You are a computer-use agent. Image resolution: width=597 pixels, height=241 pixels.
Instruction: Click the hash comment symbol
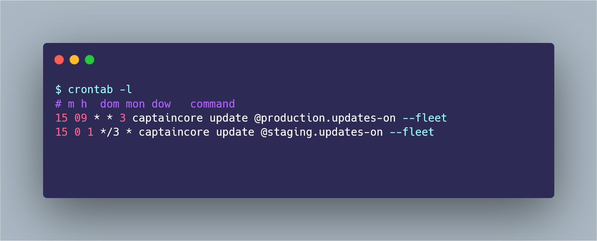pos(58,104)
